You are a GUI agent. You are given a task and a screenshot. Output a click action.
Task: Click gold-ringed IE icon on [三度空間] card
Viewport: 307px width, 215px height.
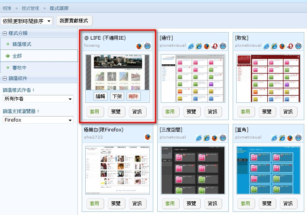207,138
